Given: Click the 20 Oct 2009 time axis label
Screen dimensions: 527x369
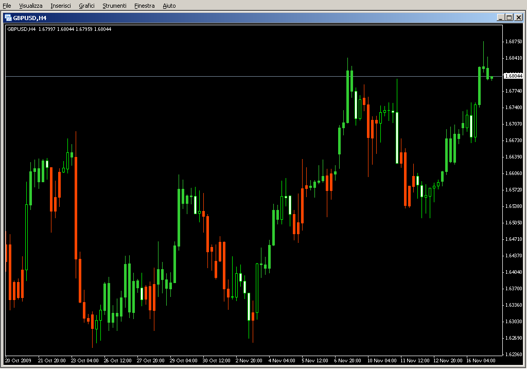Looking at the screenshot, I should [18, 361].
